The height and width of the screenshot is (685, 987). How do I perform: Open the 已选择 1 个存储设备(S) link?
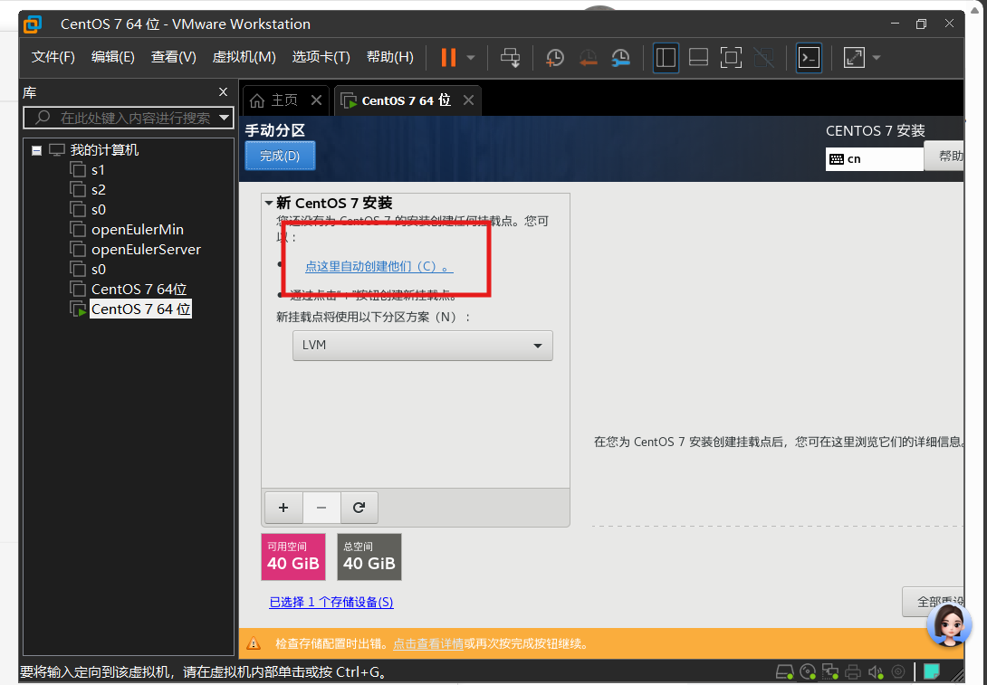[x=331, y=602]
